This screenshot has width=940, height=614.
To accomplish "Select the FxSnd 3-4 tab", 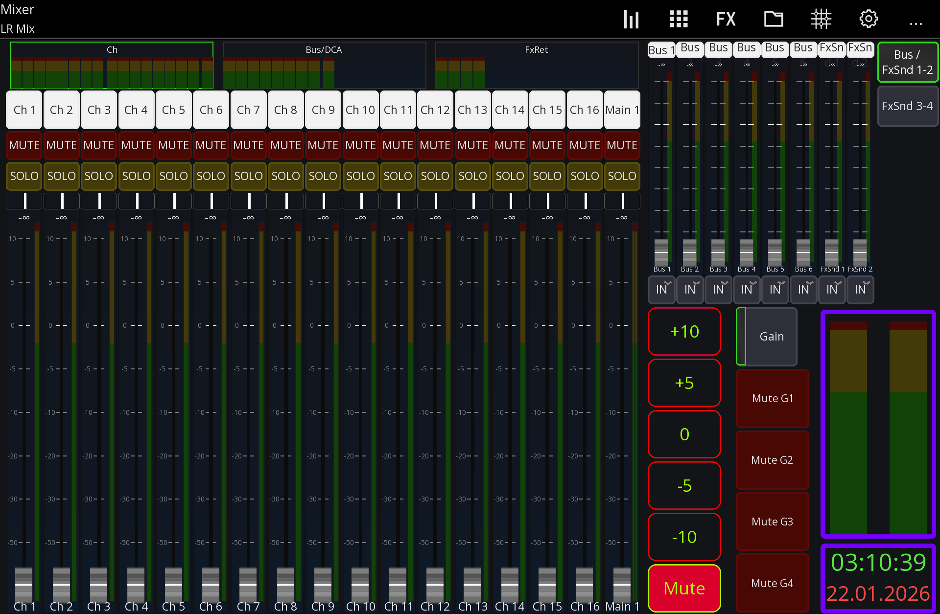I will (907, 106).
